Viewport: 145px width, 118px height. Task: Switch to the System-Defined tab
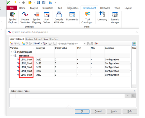[x=34, y=39]
